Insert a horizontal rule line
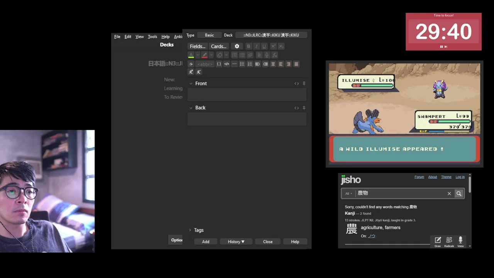Image resolution: width=494 pixels, height=278 pixels. 234,64
